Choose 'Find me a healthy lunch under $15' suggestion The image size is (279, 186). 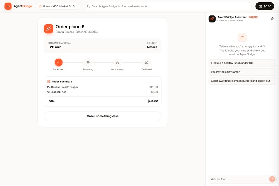242,63
